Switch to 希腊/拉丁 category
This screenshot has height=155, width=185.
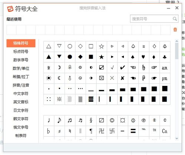(21, 77)
